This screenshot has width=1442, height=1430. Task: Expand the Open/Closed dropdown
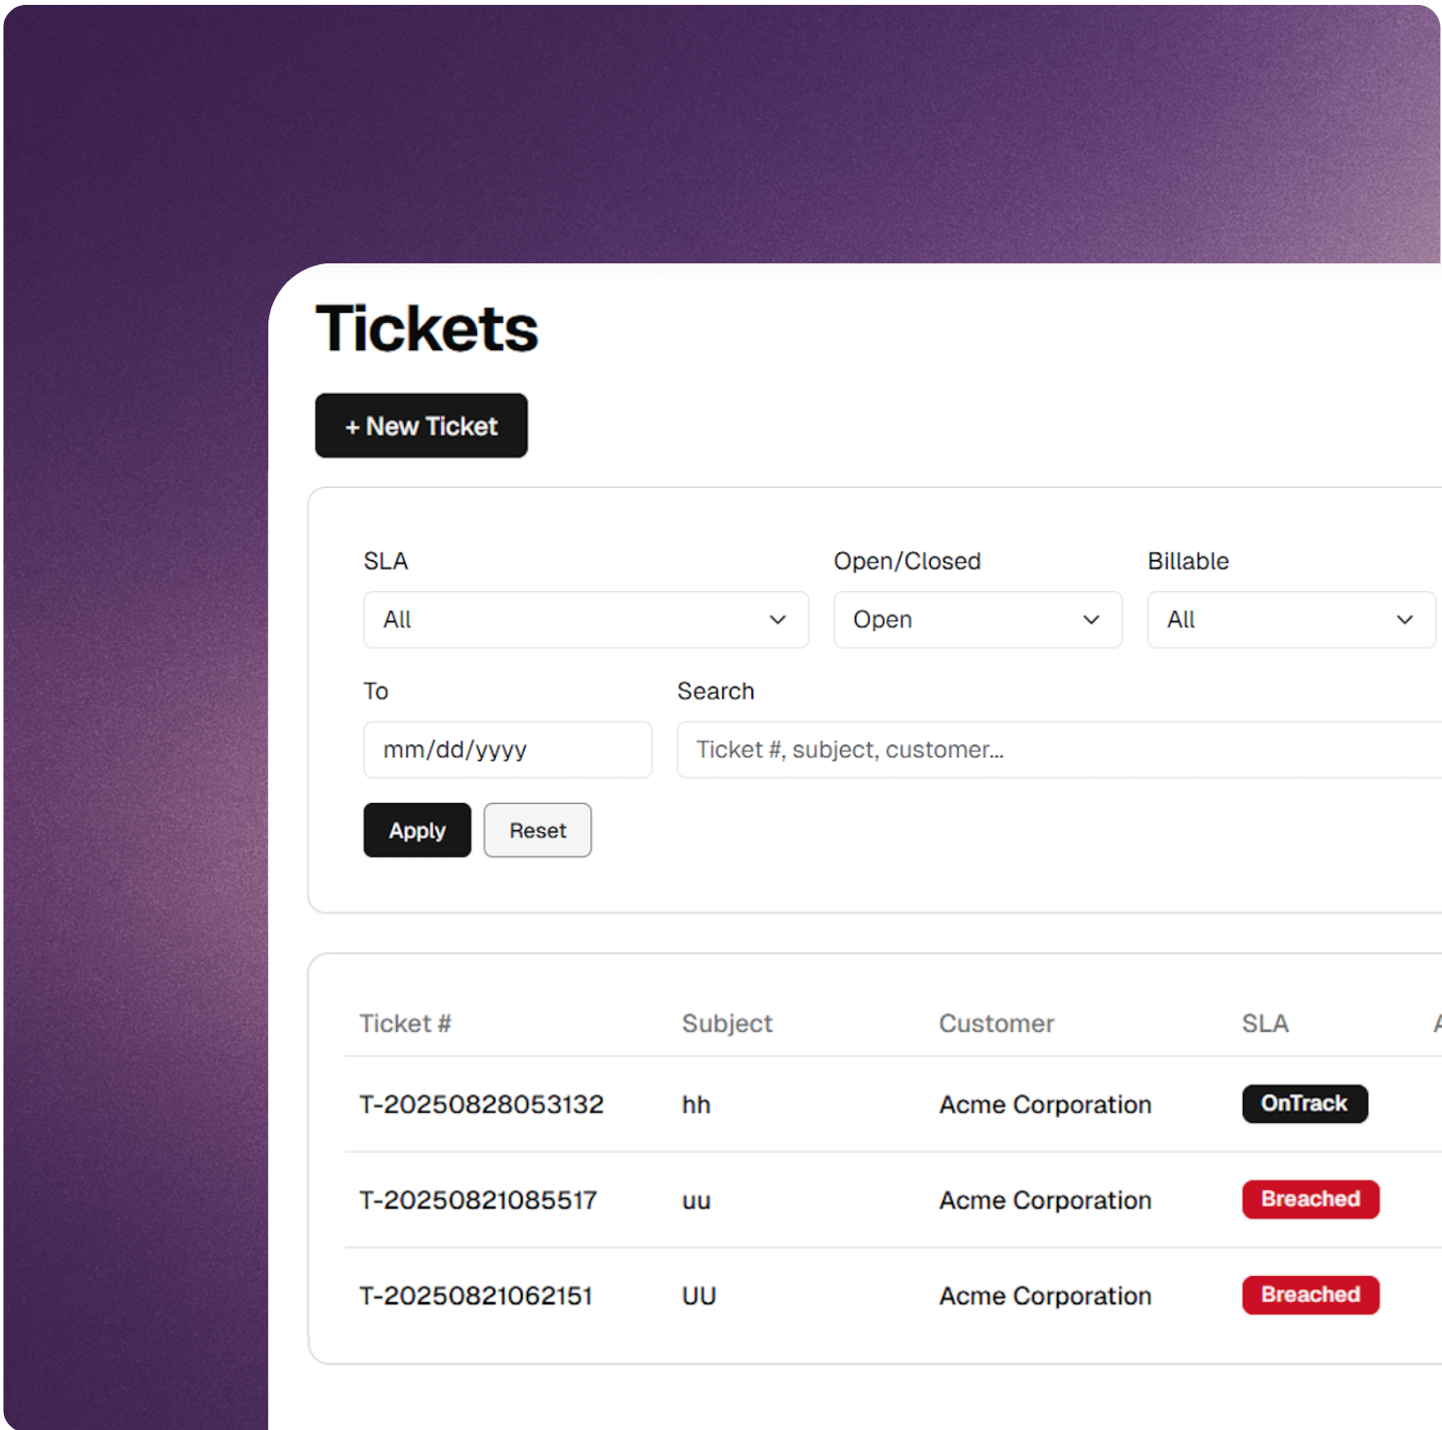(x=978, y=619)
